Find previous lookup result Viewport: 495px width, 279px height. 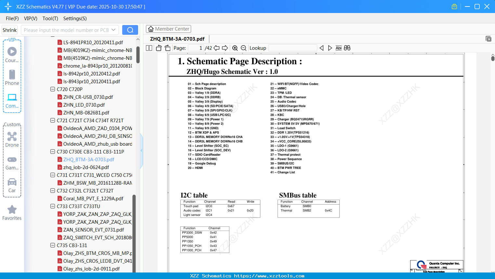[321, 48]
